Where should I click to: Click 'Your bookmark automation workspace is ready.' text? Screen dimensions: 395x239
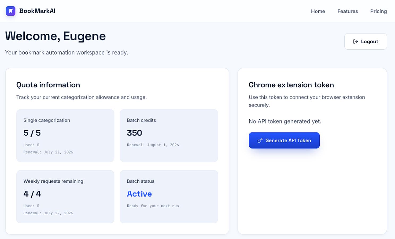click(67, 53)
